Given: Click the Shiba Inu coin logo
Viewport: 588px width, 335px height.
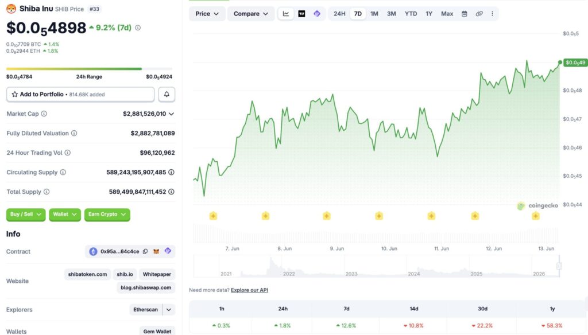Looking at the screenshot, I should click(x=11, y=9).
